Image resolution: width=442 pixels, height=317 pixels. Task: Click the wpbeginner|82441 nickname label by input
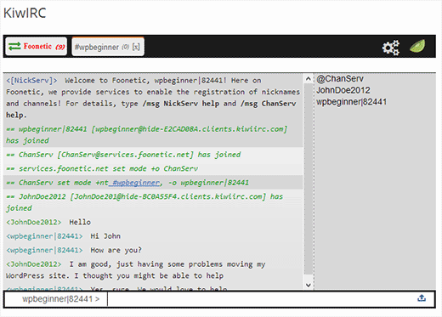tap(61, 299)
